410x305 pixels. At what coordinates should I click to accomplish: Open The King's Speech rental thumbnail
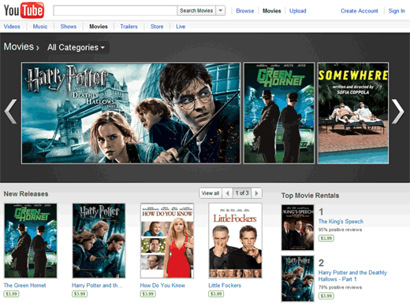coord(297,227)
